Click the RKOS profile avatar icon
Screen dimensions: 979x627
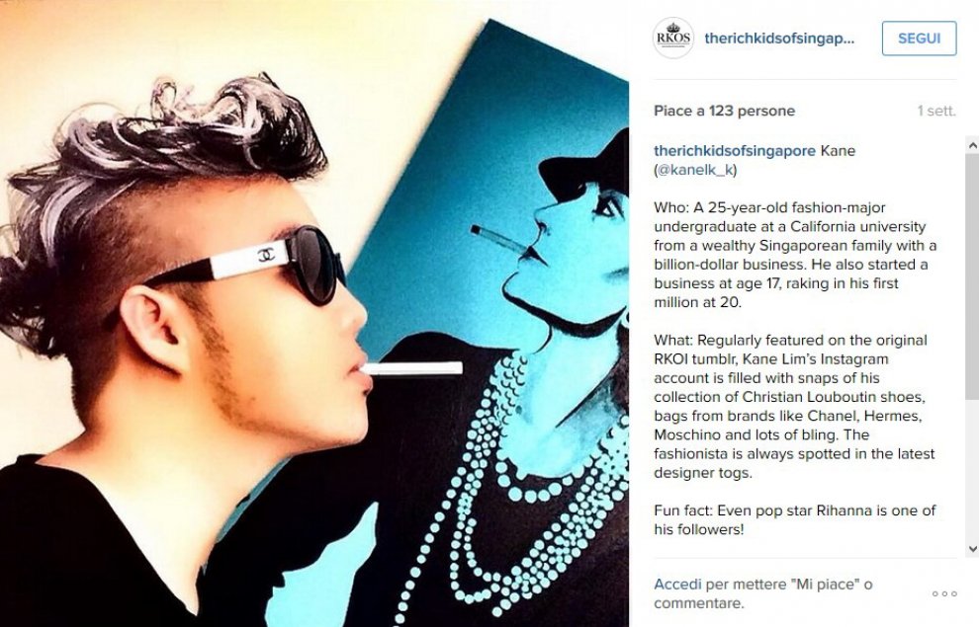tap(673, 39)
